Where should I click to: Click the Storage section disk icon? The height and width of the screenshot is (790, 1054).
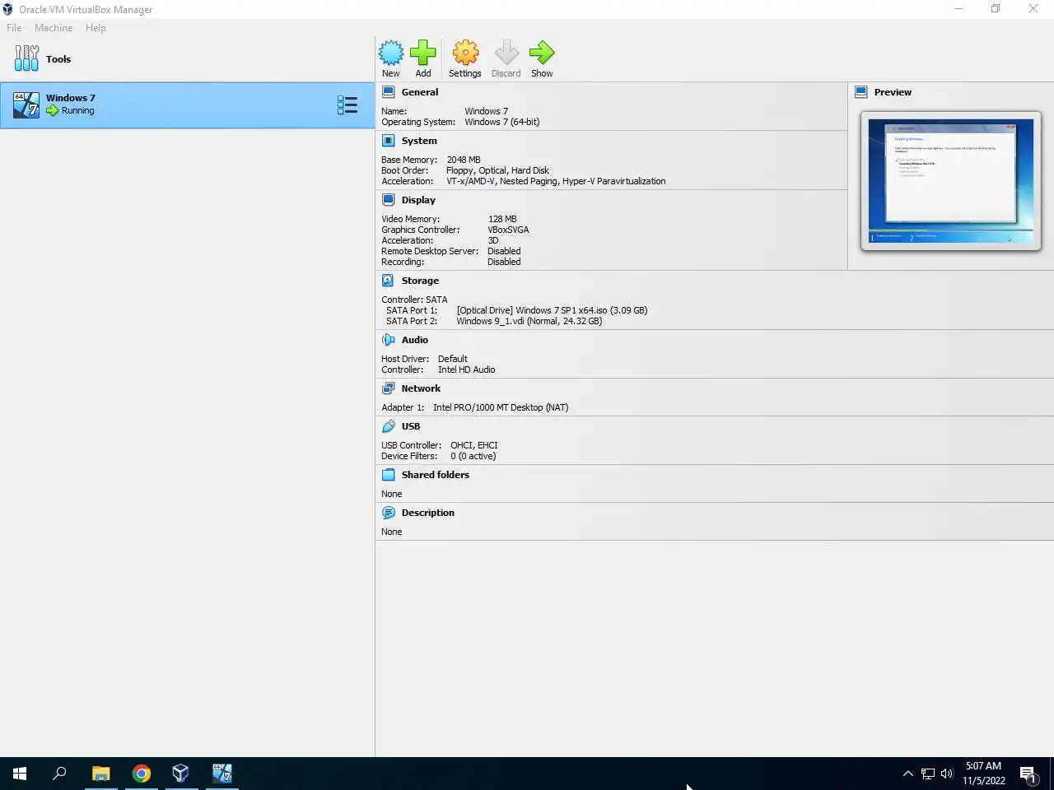389,281
